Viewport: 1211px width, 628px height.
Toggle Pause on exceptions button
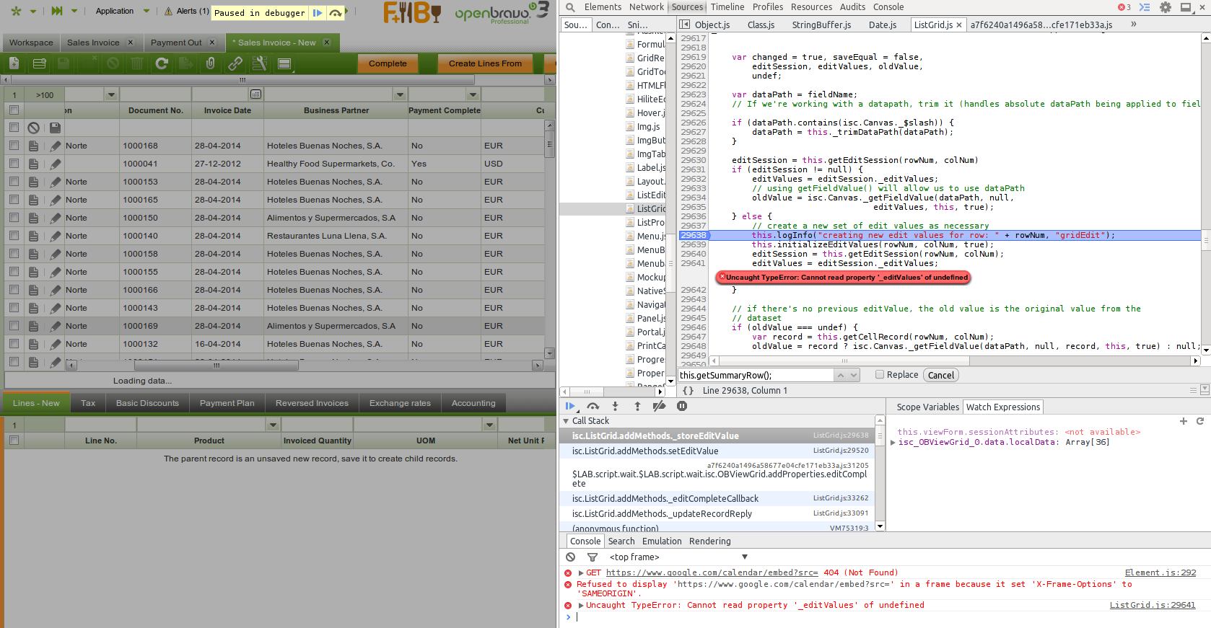click(x=681, y=407)
